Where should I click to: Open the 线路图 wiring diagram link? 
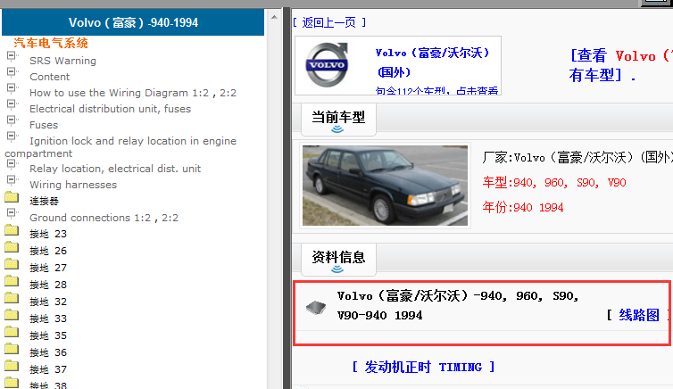tap(639, 315)
